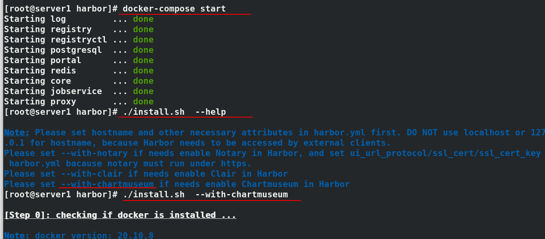The height and width of the screenshot is (239, 545).
Task: Click the 'docker-compose start' command text
Action: click(174, 9)
